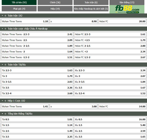147x140 pixels.
Task: Select Hebei FC 2.5-3 at 1.61
Action: coord(110,34)
